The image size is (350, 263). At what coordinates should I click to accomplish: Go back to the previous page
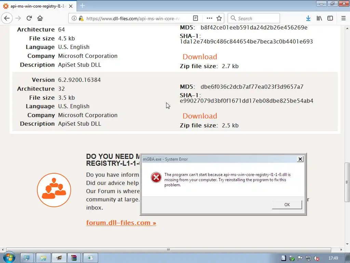7,18
